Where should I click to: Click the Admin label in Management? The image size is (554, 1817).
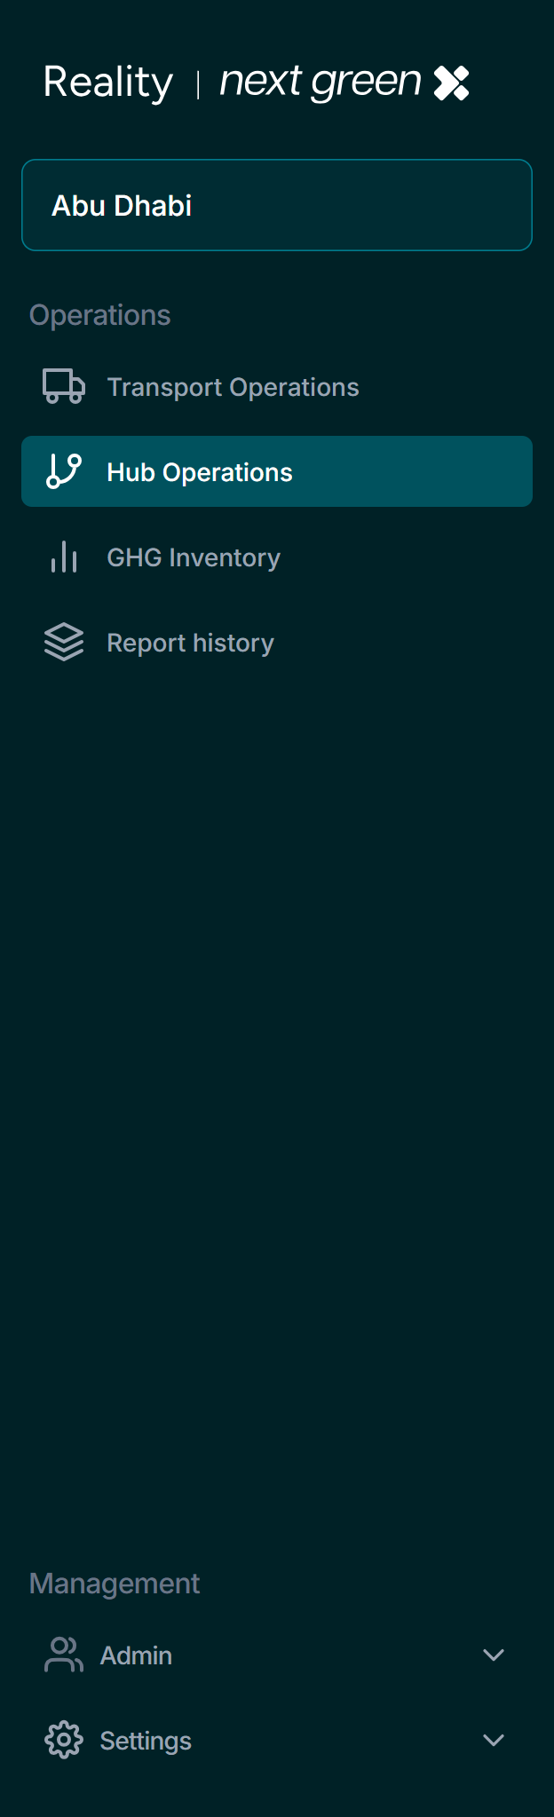(136, 1655)
